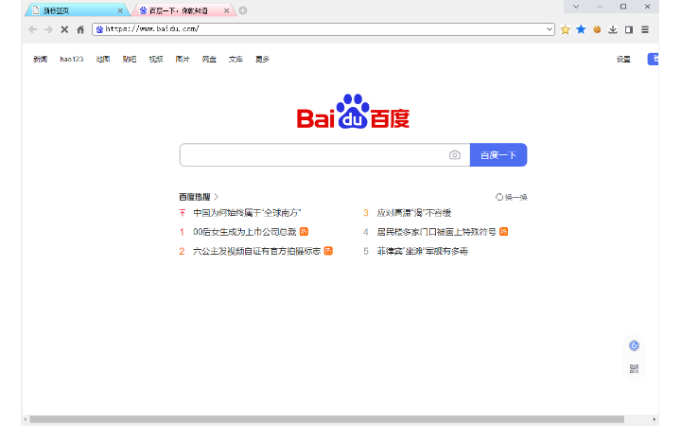Click the horizontal scrollbar right arrow
The height and width of the screenshot is (426, 681).
655,419
